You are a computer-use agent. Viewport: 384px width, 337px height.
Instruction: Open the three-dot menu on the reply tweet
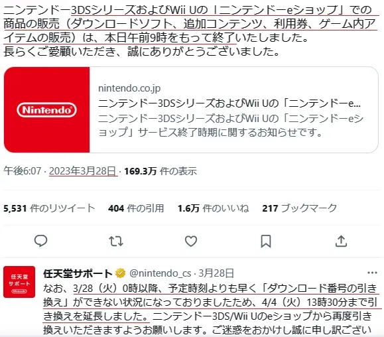(x=372, y=273)
